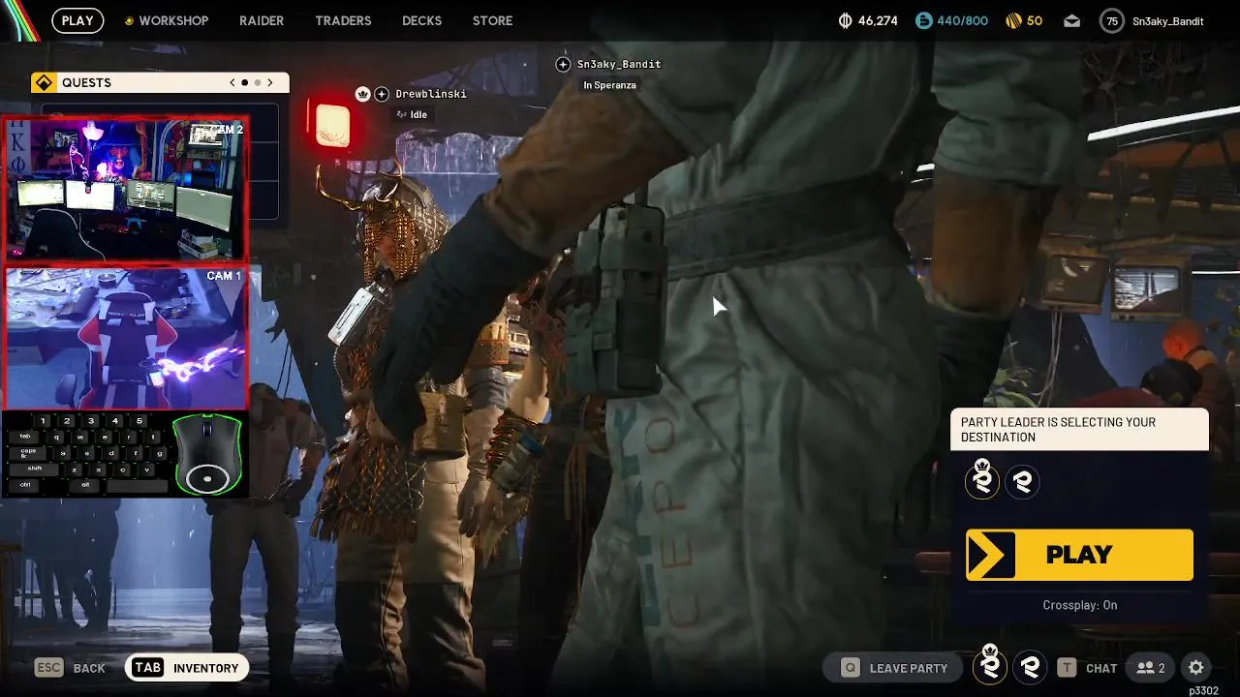Go to the next quest page arrow
1240x697 pixels.
tap(270, 83)
